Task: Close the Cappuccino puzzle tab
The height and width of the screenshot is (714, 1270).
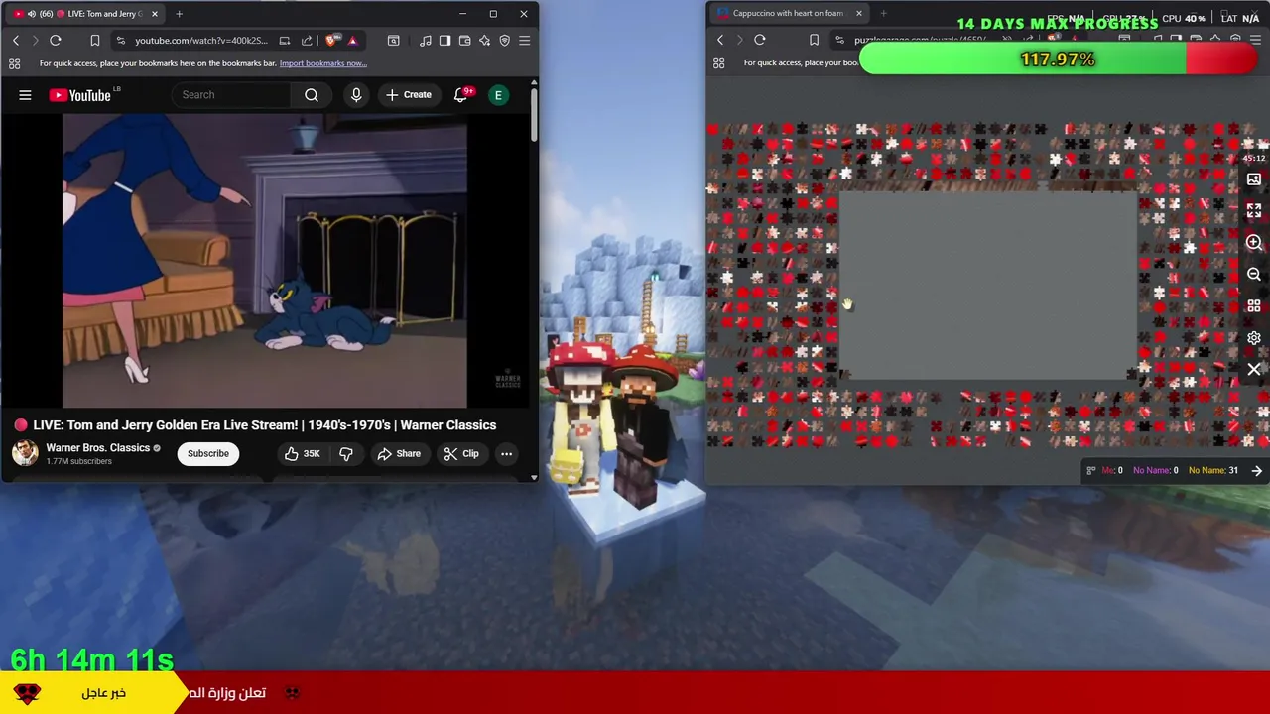Action: pyautogui.click(x=858, y=14)
